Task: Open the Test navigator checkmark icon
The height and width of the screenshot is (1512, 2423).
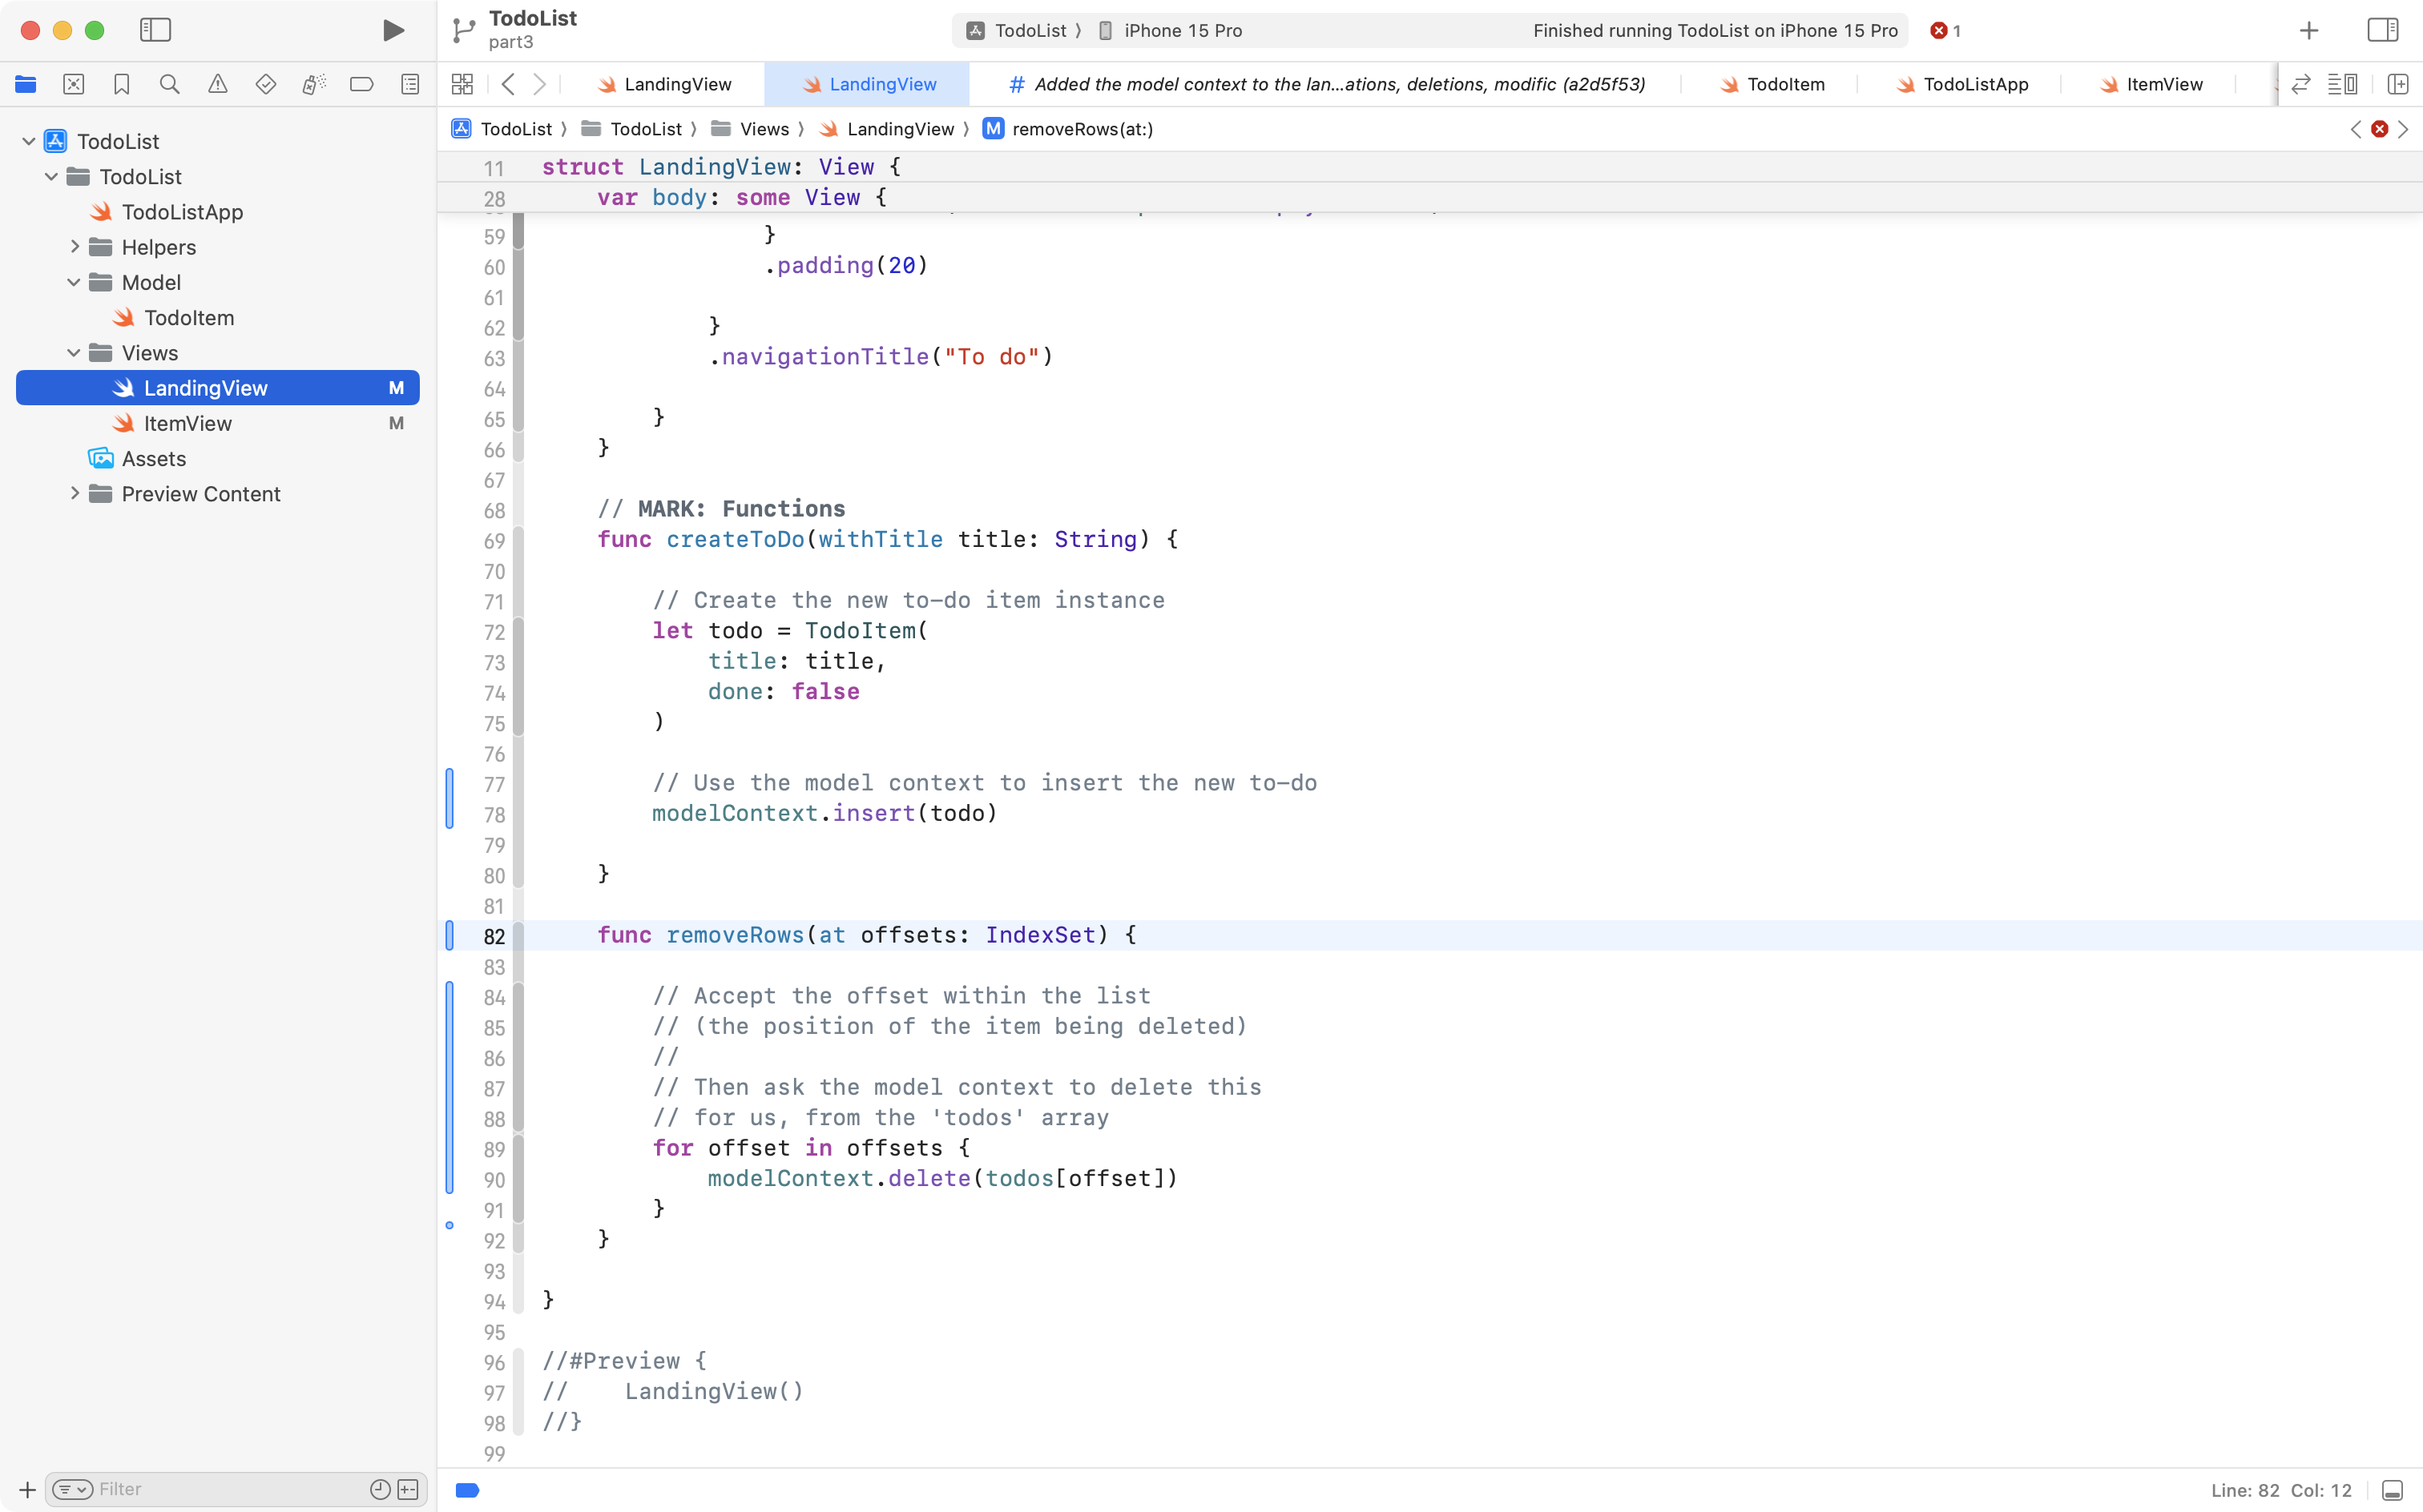Action: (266, 84)
